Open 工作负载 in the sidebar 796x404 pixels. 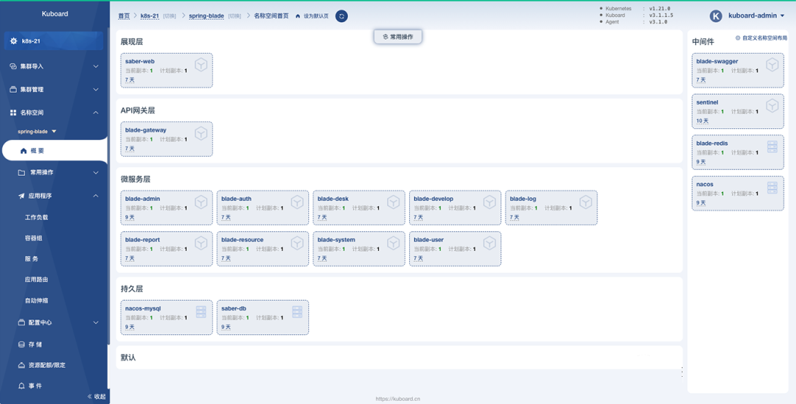(x=36, y=218)
